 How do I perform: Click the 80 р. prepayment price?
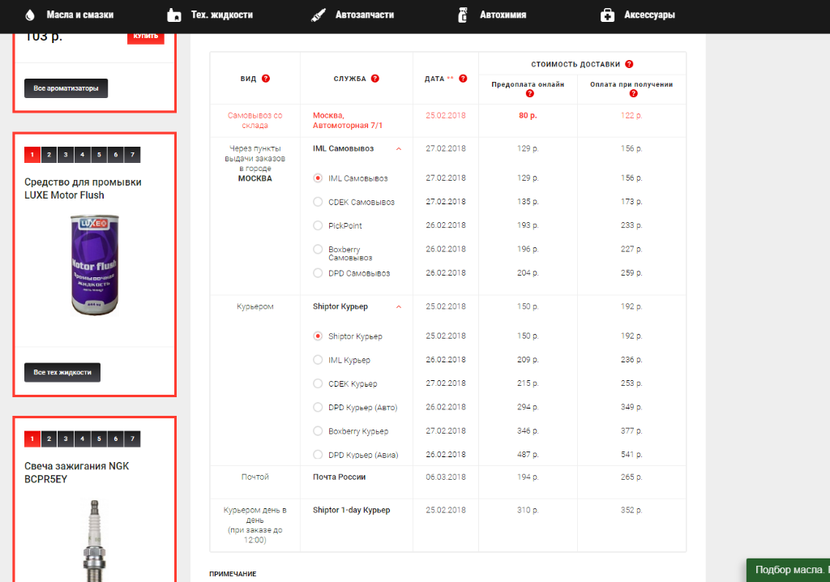click(x=528, y=115)
